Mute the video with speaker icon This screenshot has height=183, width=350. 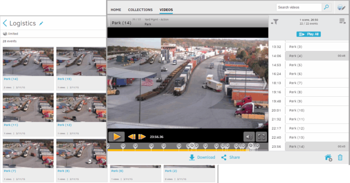coord(249,136)
